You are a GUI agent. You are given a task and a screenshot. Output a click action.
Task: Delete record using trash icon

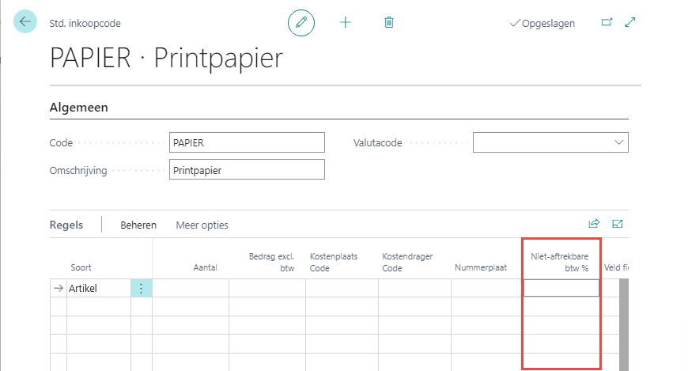(x=389, y=23)
